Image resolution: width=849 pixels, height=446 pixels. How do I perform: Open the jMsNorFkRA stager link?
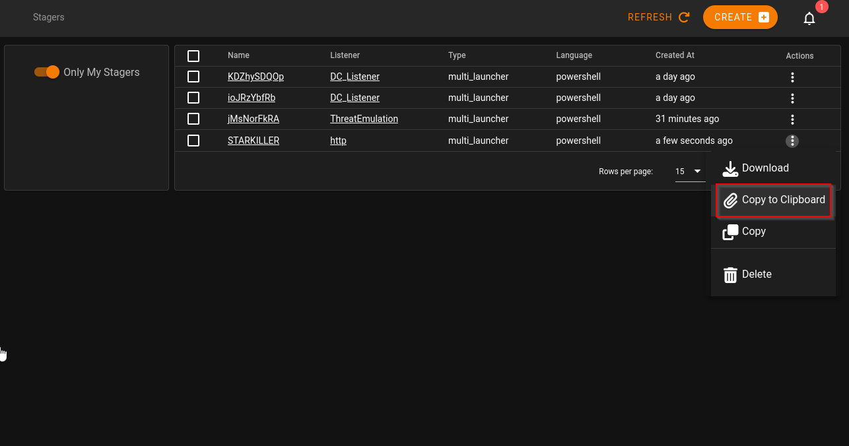pos(254,119)
